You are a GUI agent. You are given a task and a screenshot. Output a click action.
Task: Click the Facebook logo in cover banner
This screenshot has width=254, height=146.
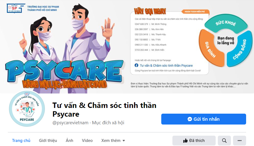[x=137, y=66]
